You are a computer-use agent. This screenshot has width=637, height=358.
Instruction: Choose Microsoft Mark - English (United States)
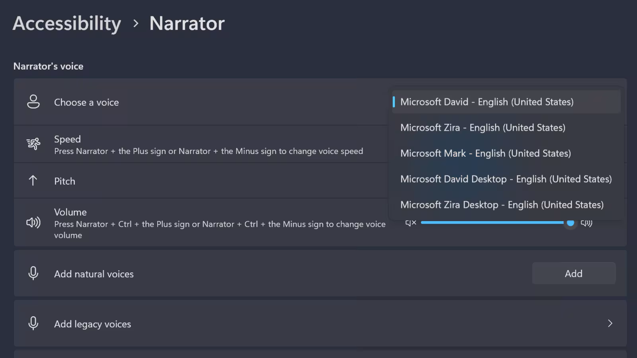(506, 154)
